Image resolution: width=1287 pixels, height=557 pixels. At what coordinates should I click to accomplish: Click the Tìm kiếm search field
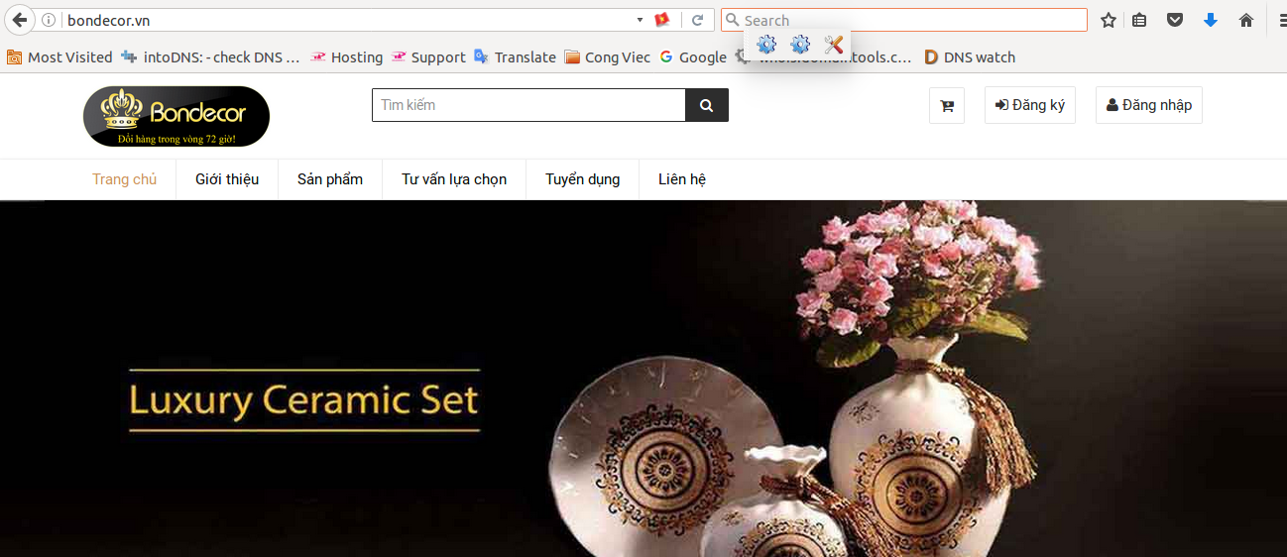[528, 105]
